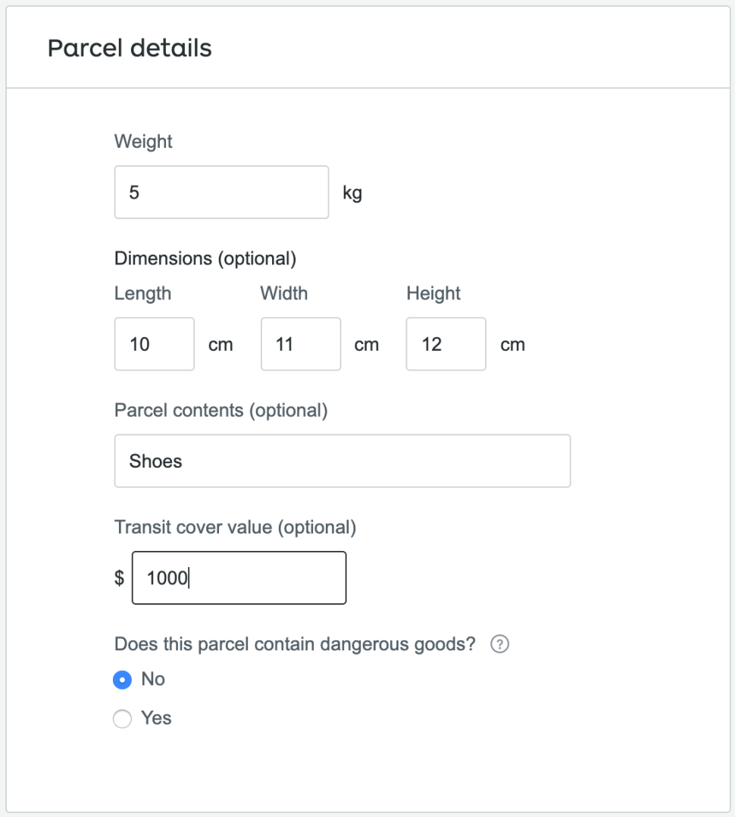The width and height of the screenshot is (735, 817).
Task: Click the Parcel contents field containing Shoes
Action: tap(342, 461)
